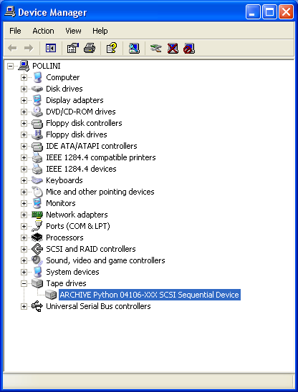Click the Uninstall device toolbar icon
The width and height of the screenshot is (298, 392).
click(173, 48)
